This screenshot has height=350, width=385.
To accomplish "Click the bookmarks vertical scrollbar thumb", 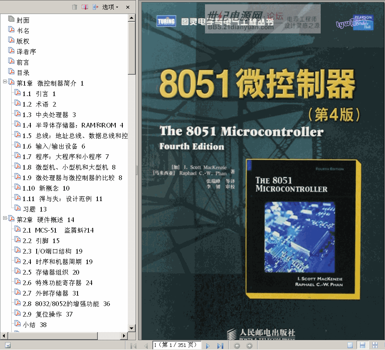I will click(x=132, y=48).
